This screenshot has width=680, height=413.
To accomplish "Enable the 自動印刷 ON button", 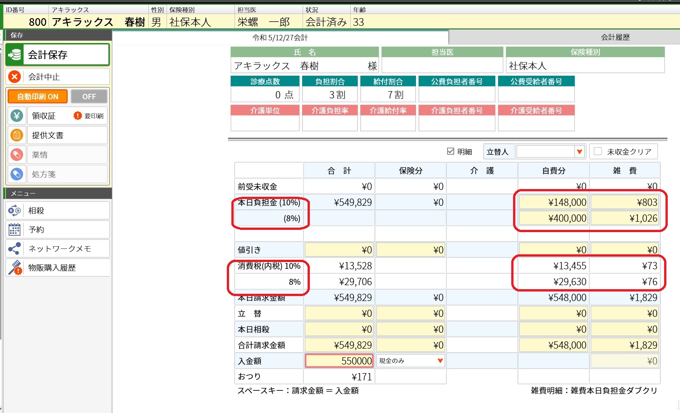I will pos(38,97).
